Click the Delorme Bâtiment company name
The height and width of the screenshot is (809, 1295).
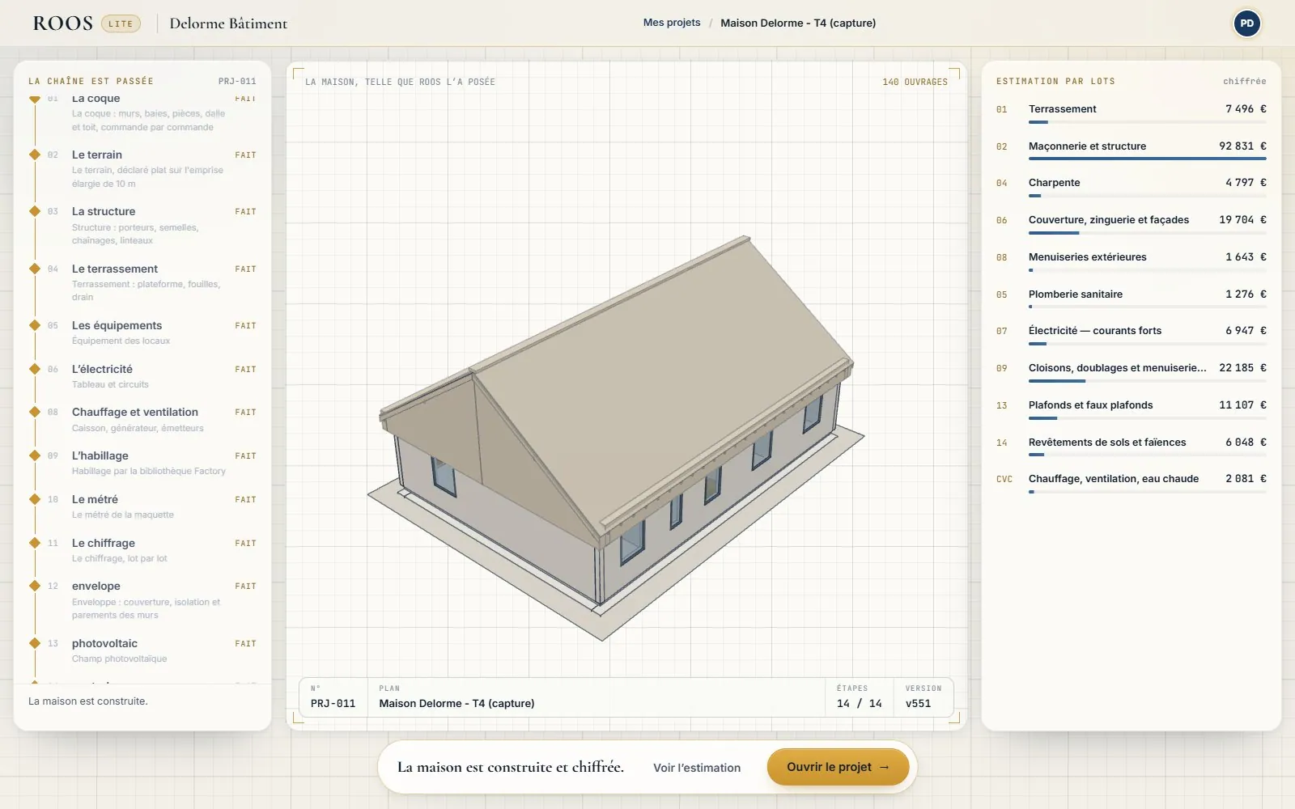point(228,23)
